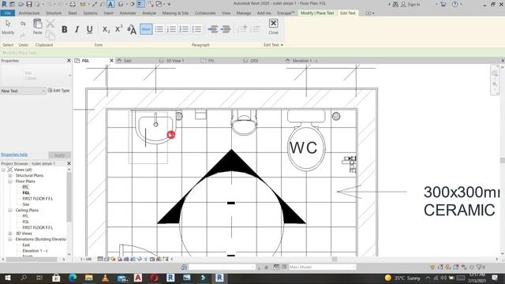Open the Massing & Site ribbon tab

pyautogui.click(x=175, y=13)
